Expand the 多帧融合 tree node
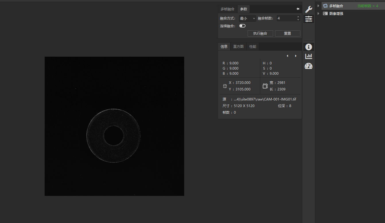The width and height of the screenshot is (385, 223). tap(318, 6)
